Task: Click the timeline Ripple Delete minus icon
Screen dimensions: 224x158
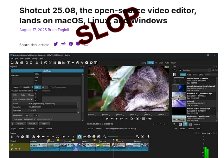Action: (x=43, y=137)
